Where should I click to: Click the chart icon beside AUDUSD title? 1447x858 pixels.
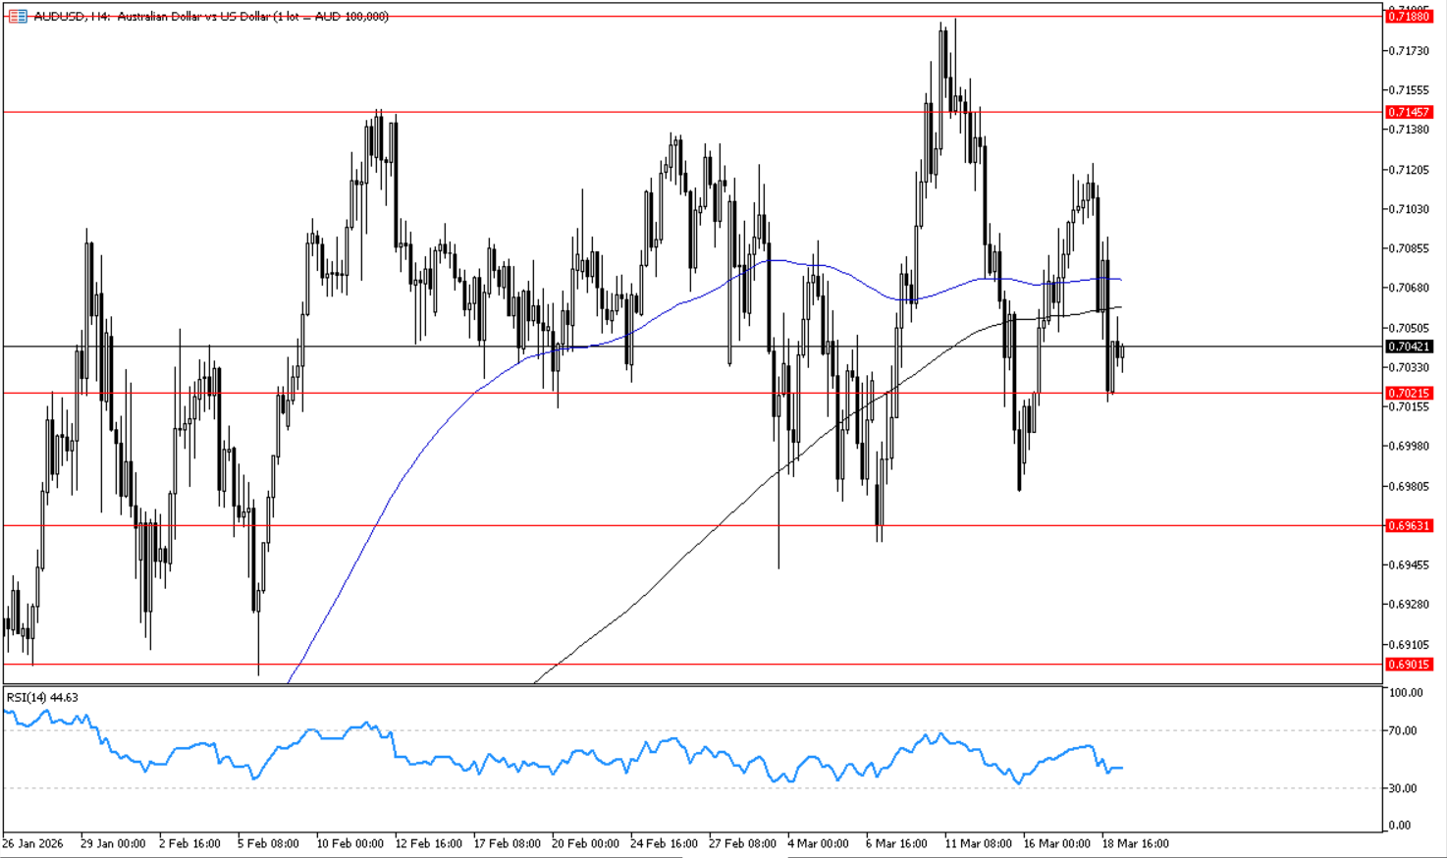tap(18, 17)
